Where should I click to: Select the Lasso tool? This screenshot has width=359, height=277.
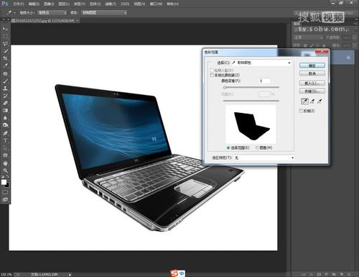[5, 43]
